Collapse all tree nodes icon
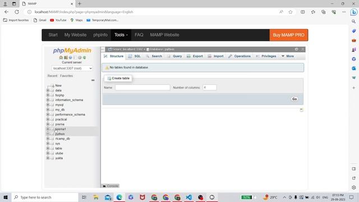This screenshot has width=359, height=202. tap(93, 80)
